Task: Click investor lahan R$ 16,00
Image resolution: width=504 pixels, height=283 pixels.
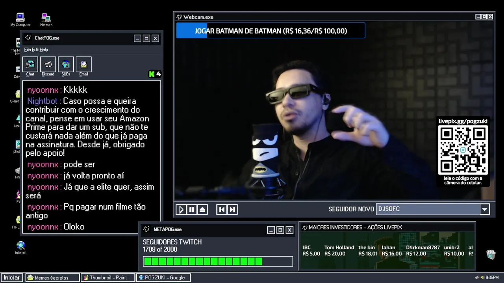Action: [x=391, y=251]
